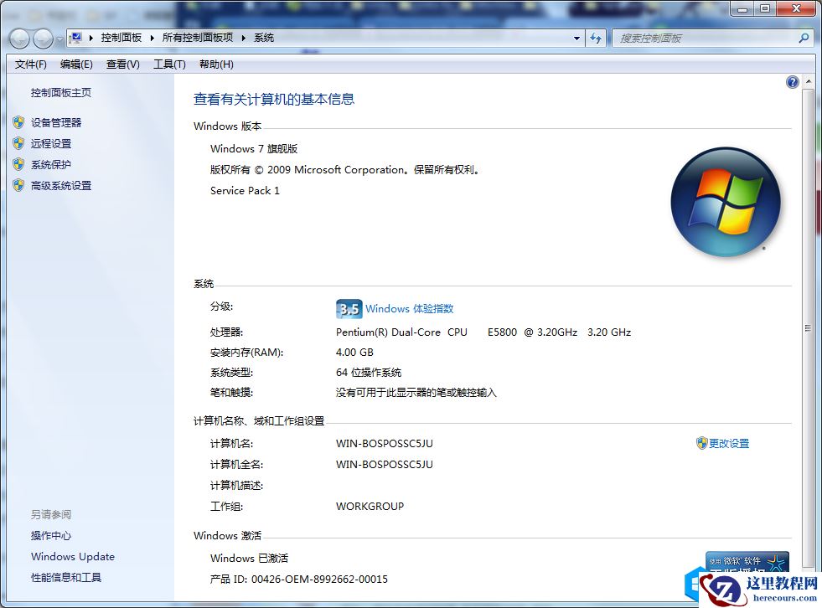This screenshot has height=608, width=822.
Task: Refresh the page with the refresh icon
Action: pos(596,39)
